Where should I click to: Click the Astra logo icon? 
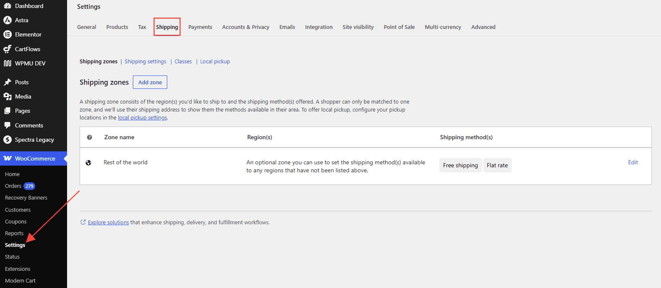(8, 20)
